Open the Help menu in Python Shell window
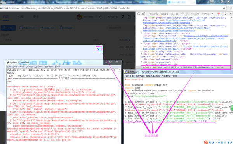Image resolution: width=233 pixels, height=144 pixels. tap(57, 67)
